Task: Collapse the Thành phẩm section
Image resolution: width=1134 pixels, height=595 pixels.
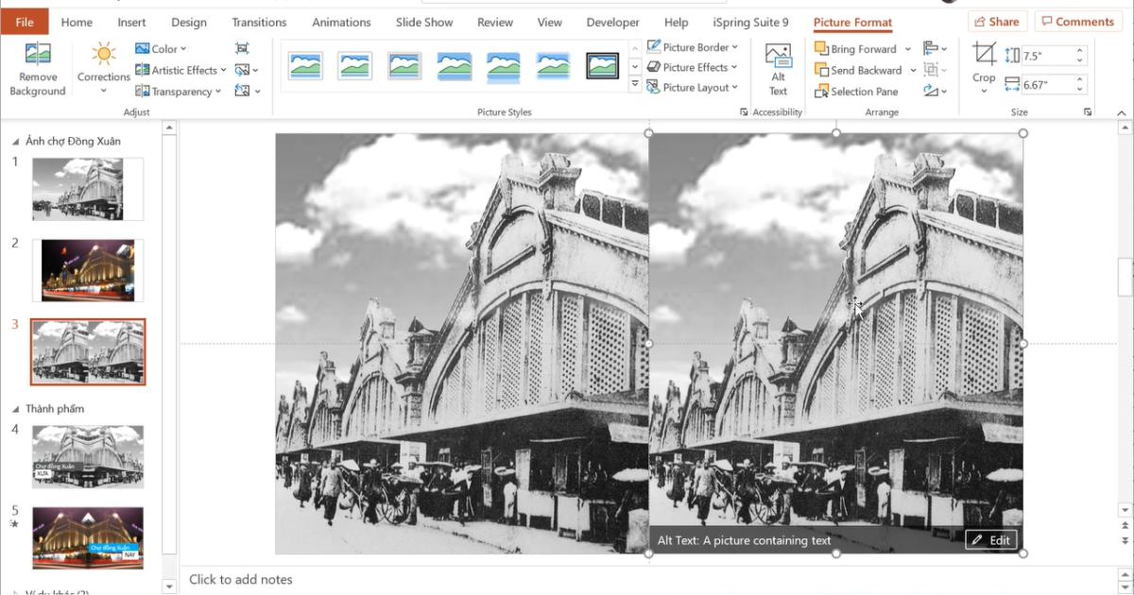Action: (x=15, y=409)
